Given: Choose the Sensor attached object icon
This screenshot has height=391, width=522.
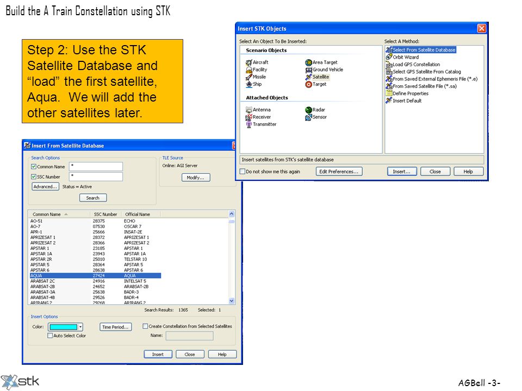Looking at the screenshot, I should [x=309, y=117].
